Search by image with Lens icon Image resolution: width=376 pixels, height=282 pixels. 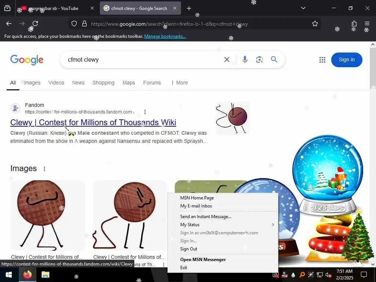tap(259, 59)
